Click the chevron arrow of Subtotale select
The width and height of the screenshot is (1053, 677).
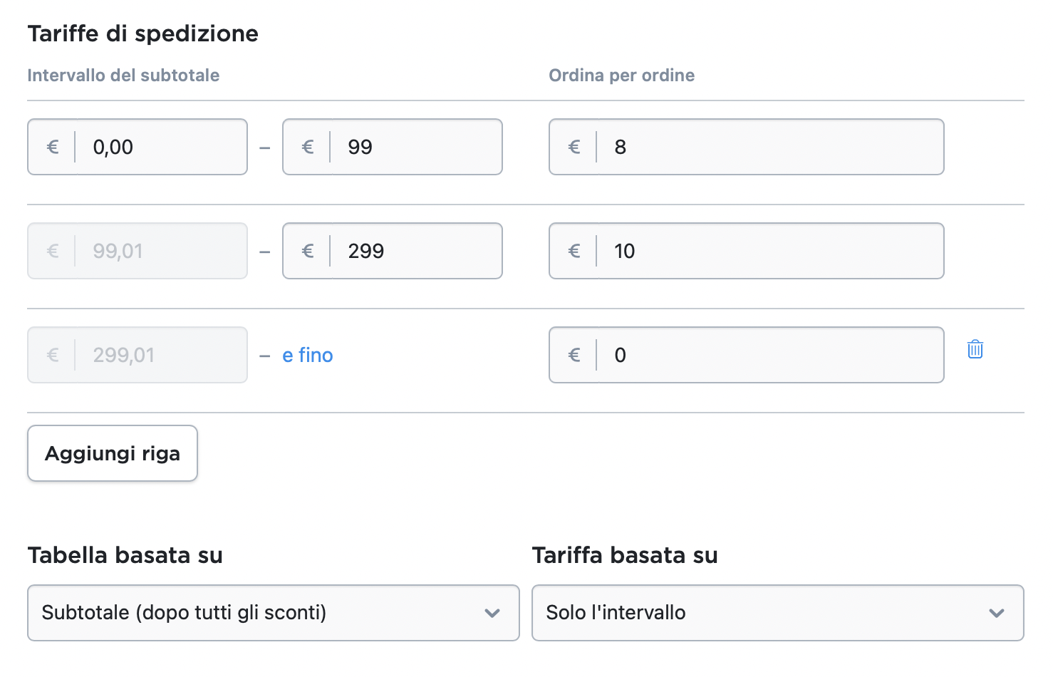tap(492, 613)
